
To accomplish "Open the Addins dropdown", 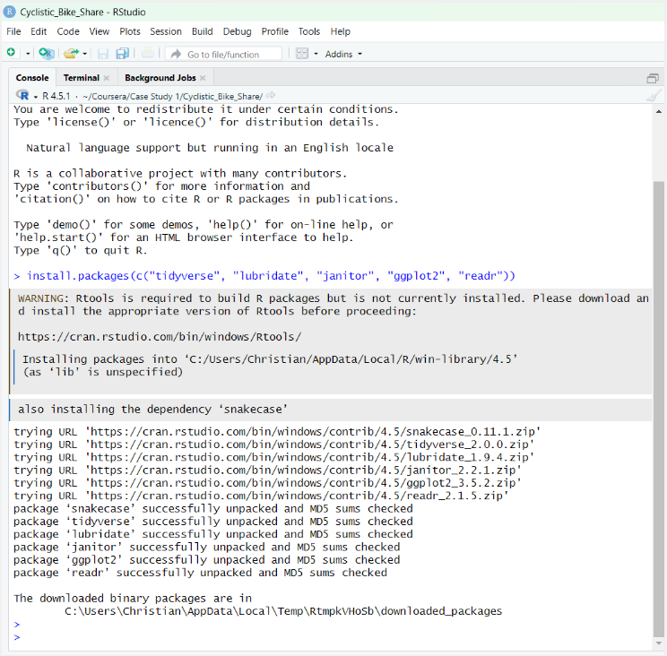I will coord(343,54).
